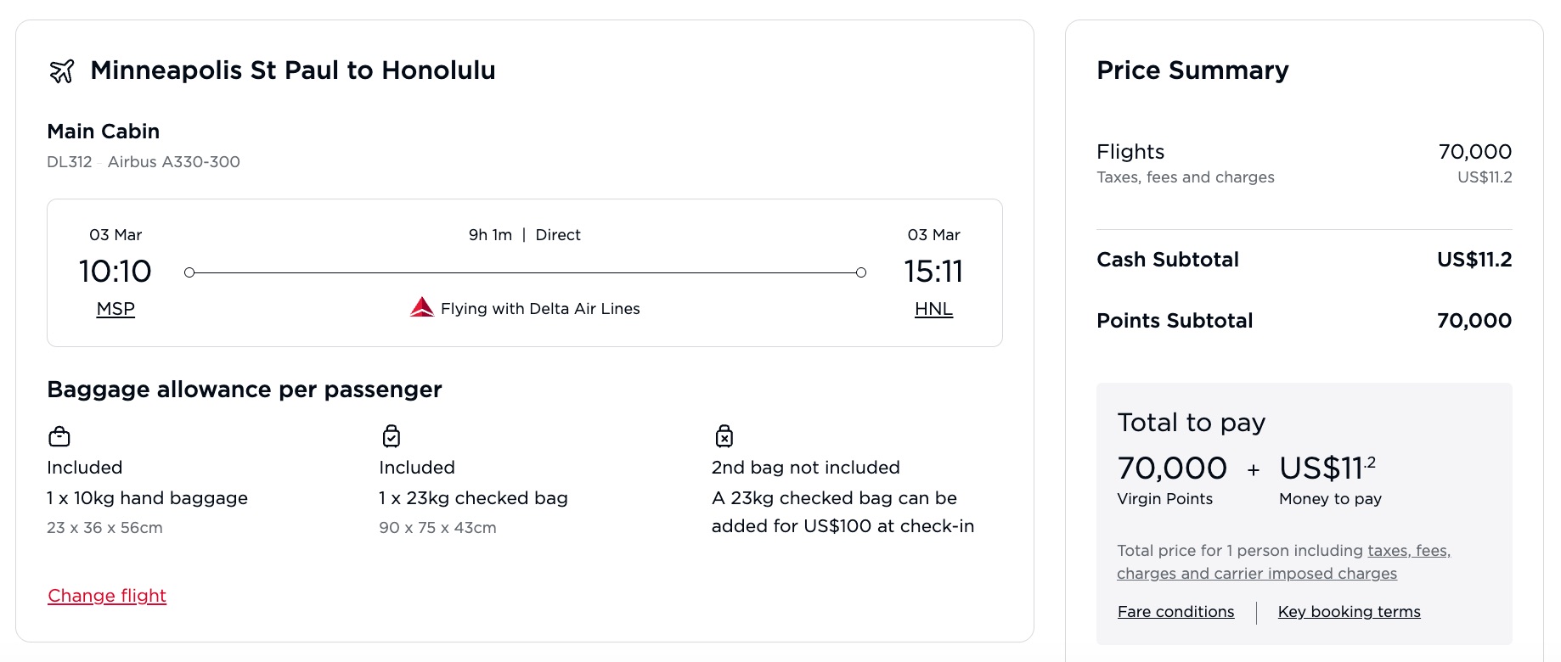Select the Main Cabin label
The width and height of the screenshot is (1561, 662).
(x=103, y=132)
